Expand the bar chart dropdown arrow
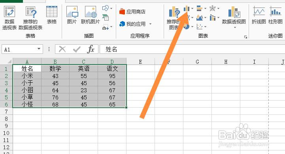Screen dimensions: 285x154 pos(205,8)
